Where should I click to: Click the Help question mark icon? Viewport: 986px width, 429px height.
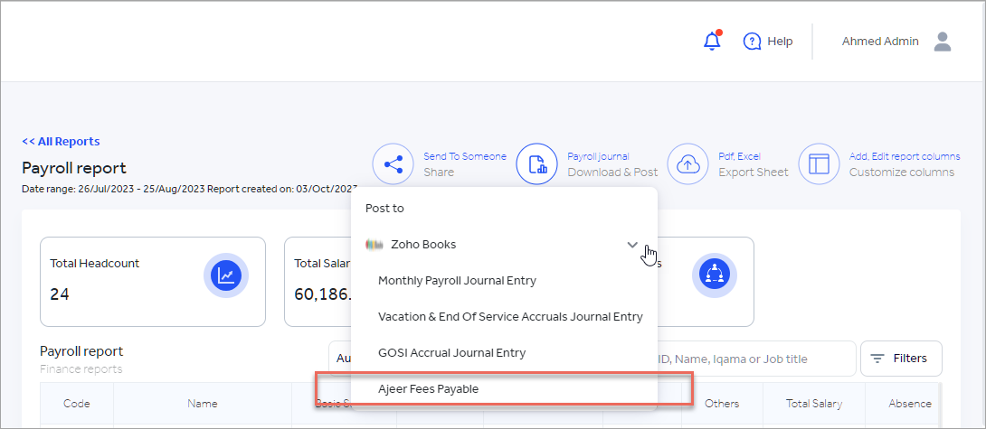(x=752, y=42)
